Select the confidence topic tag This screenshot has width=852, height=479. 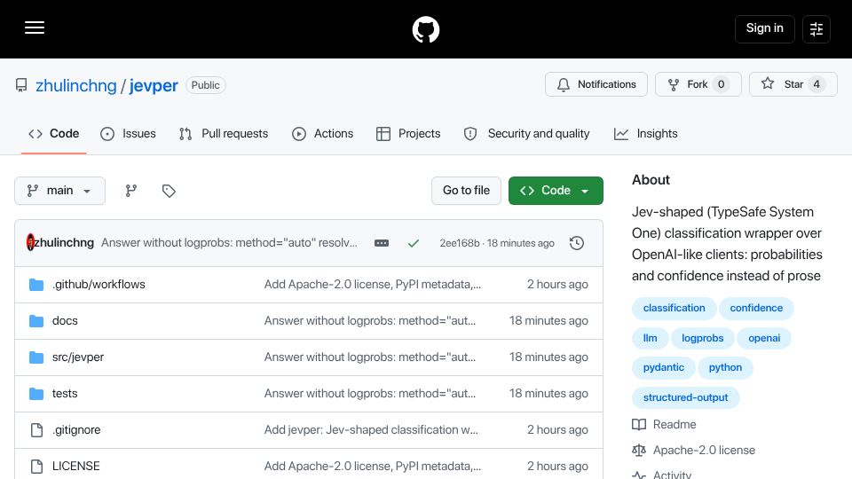coord(756,308)
